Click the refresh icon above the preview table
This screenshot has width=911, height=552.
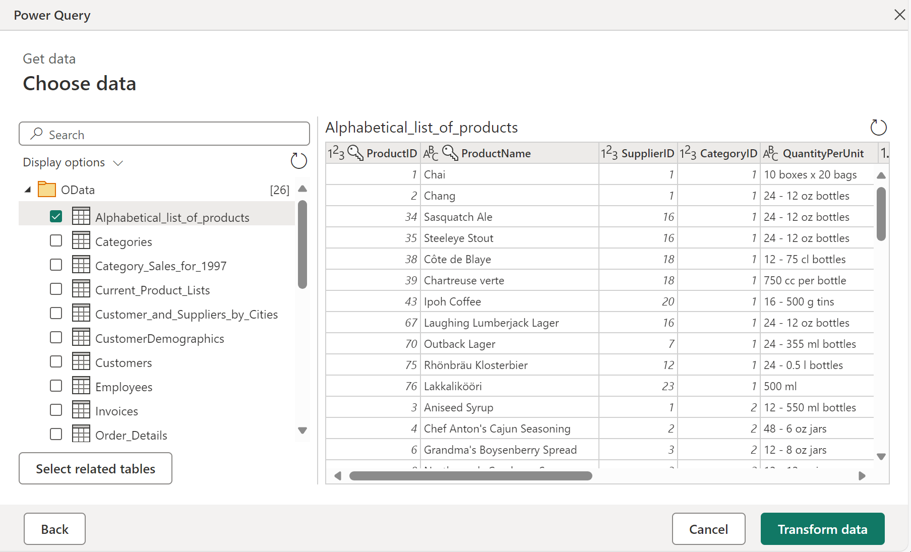point(878,128)
